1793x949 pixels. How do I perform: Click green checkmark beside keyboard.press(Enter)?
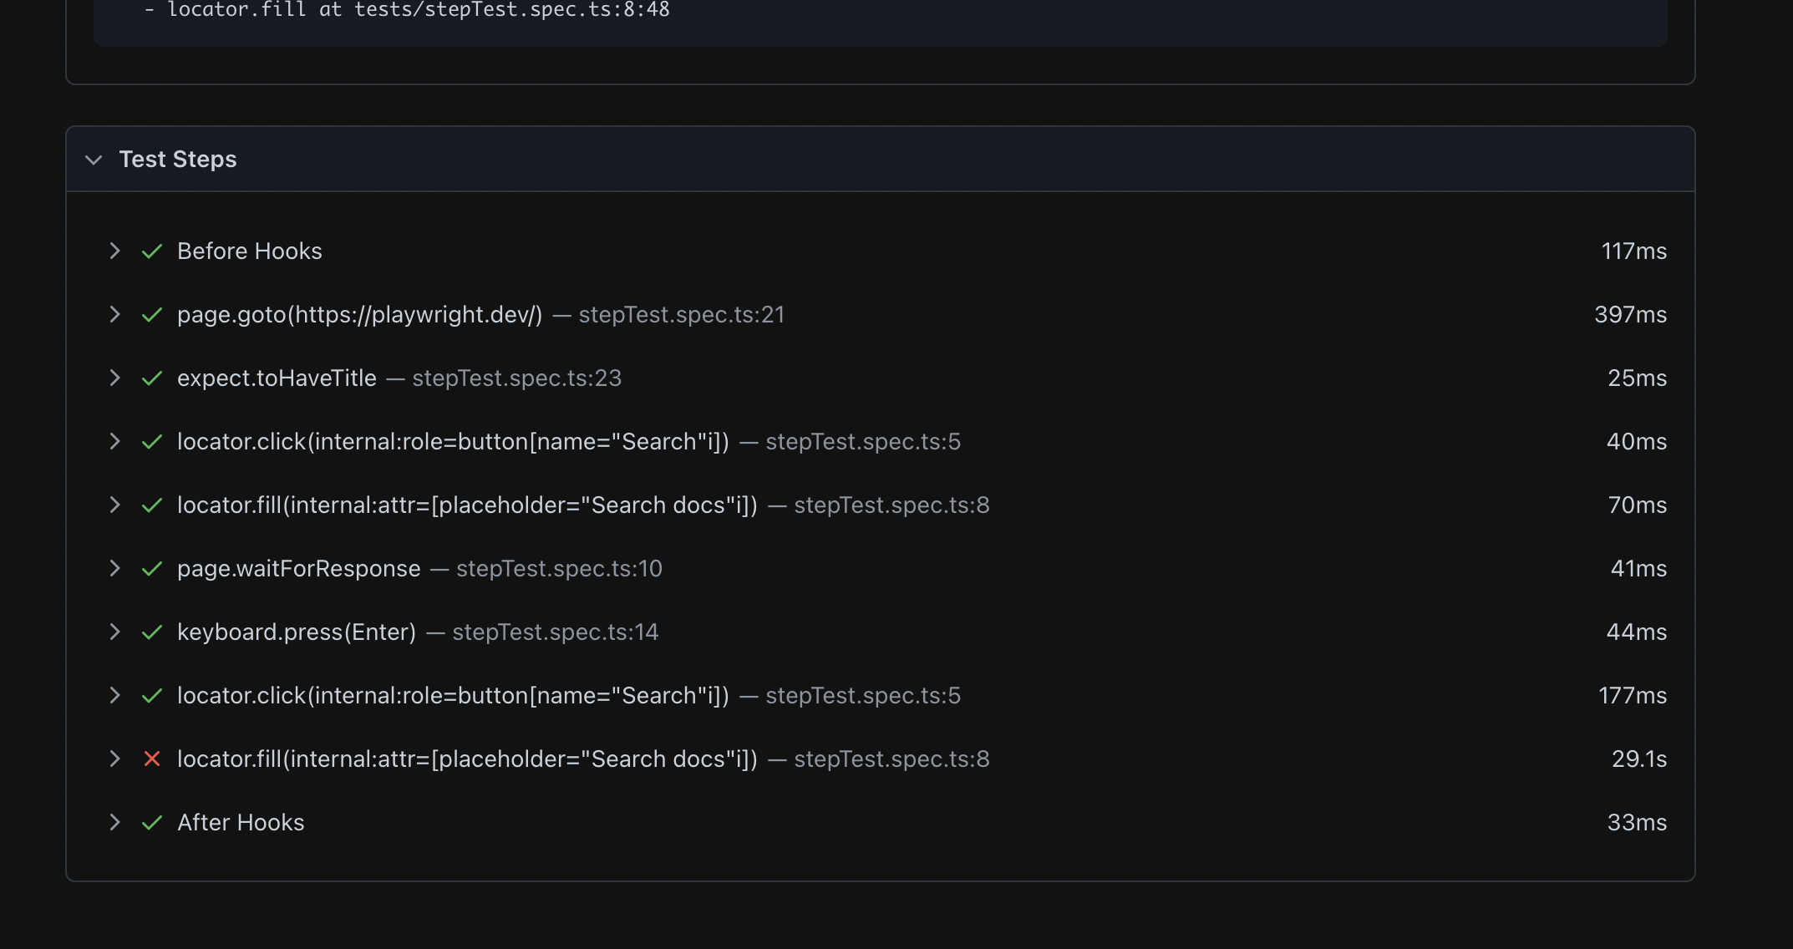[x=152, y=632]
